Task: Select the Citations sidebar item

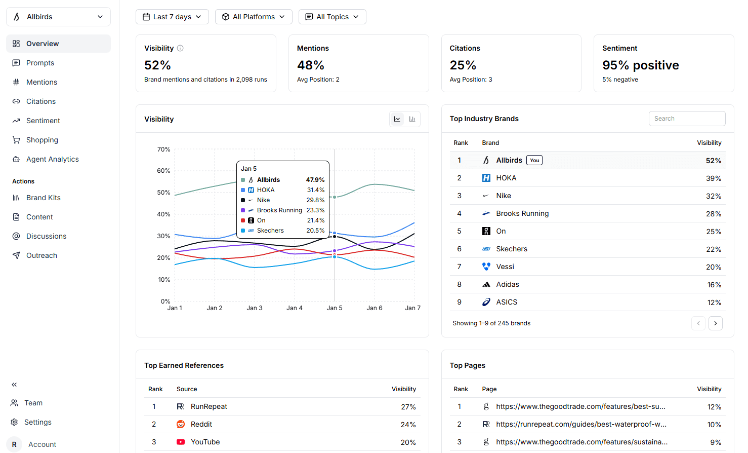Action: 40,101
